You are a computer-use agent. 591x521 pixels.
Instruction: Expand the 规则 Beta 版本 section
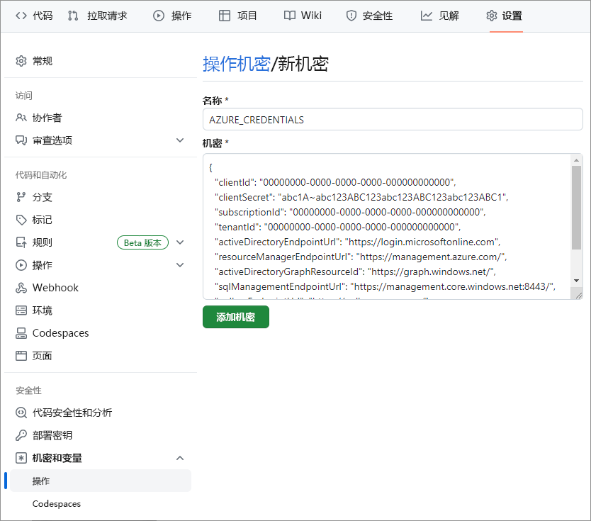pos(180,242)
